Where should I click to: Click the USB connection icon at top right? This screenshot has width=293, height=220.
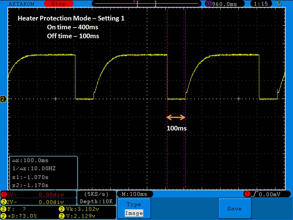coord(278,4)
